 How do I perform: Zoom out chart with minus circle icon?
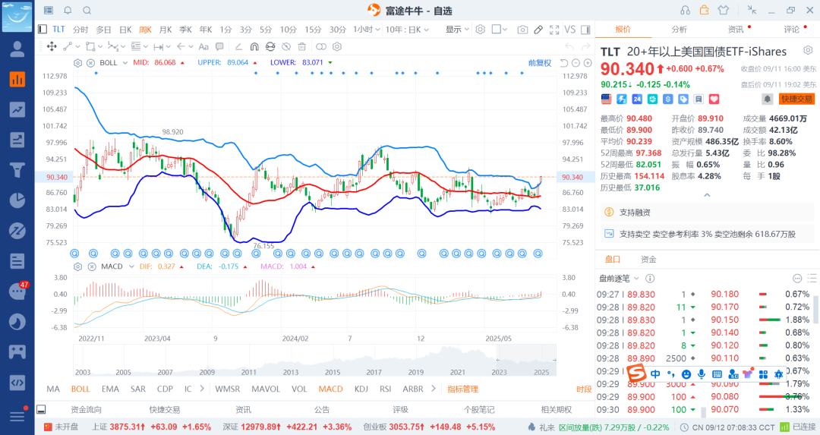pos(576,63)
